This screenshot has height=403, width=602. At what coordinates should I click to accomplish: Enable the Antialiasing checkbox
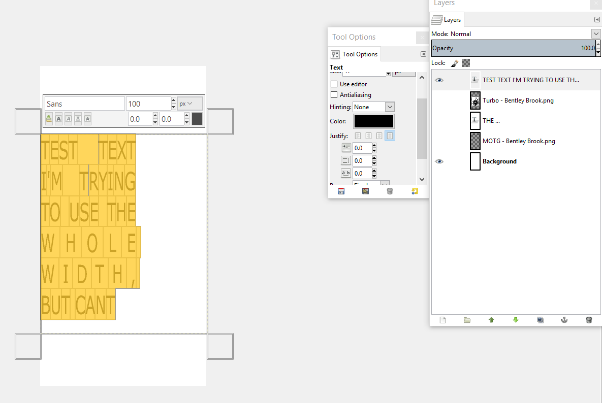(334, 95)
